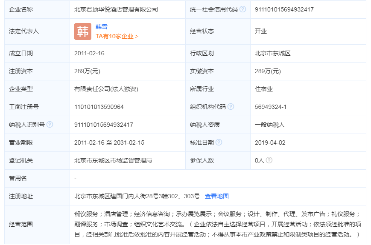Click taxpayer ID value in 纳税人识别号 row
371x245 pixels.
click(104, 125)
